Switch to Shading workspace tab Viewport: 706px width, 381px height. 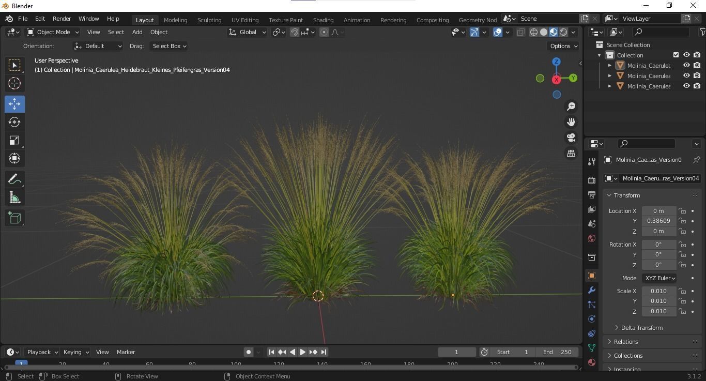pyautogui.click(x=323, y=20)
